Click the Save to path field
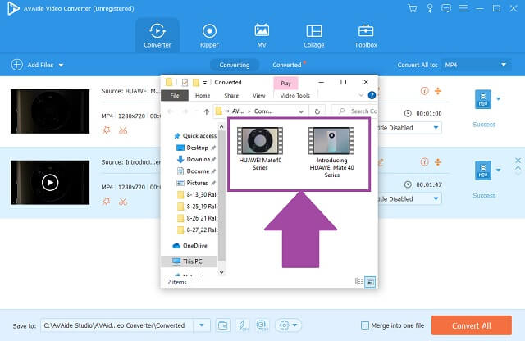Viewport: 525px width, 341px height. 116,325
